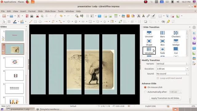The width and height of the screenshot is (197, 111).
Task: Click the Spelling check icon
Action: pos(82,16)
